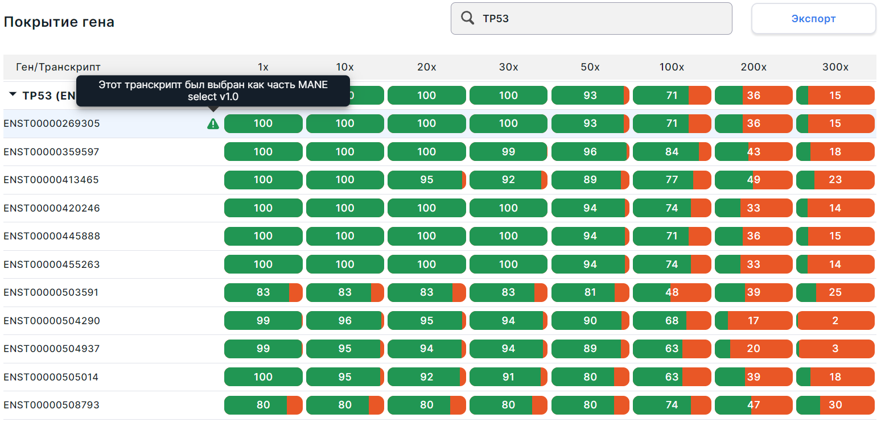Click 200x coverage bar for ENST00000504290
Screen dimensions: 881x422
click(x=754, y=321)
